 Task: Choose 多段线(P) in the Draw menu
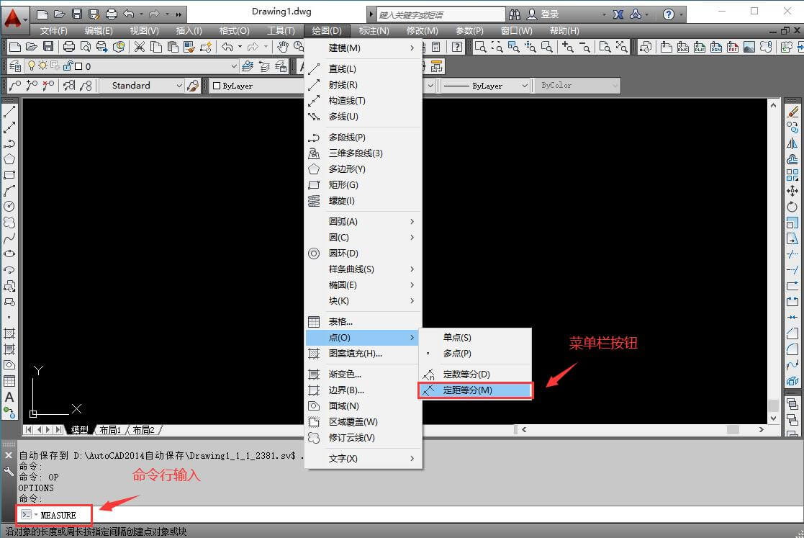coord(363,138)
